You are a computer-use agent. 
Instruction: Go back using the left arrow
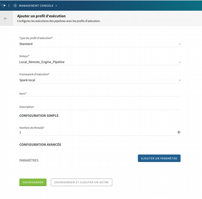(x=6, y=19)
